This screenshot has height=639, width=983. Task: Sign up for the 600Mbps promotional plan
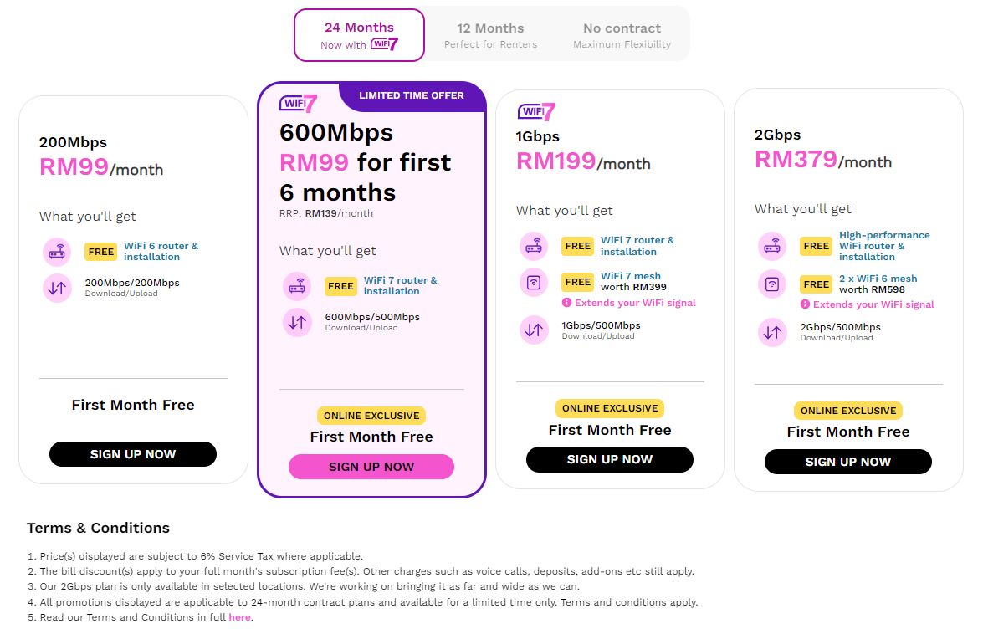pos(371,466)
